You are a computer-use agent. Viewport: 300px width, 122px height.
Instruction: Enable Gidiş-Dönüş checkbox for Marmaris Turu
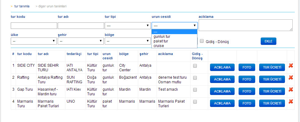pos(195,102)
